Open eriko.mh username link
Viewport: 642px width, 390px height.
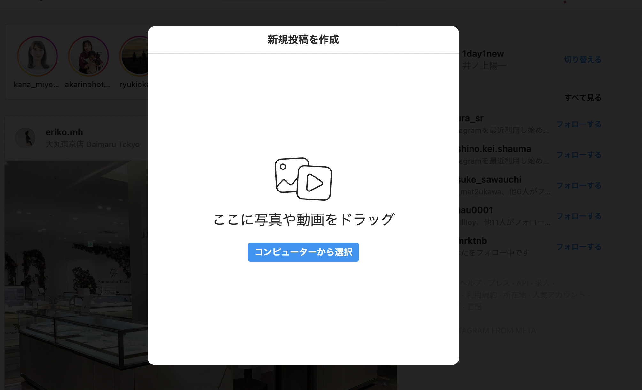tap(64, 132)
